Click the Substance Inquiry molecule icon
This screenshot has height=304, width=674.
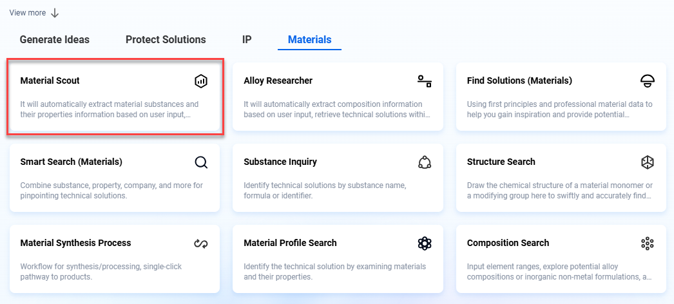424,162
